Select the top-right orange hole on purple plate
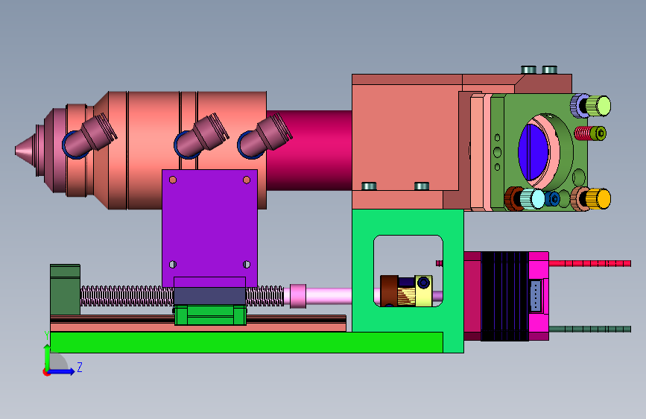Screen dimensions: 646x419 [x=247, y=180]
